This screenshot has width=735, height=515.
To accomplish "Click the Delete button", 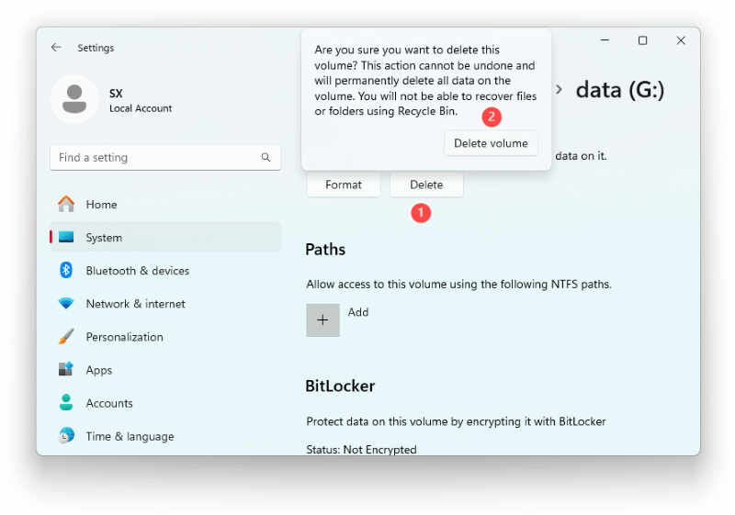I will (x=426, y=185).
